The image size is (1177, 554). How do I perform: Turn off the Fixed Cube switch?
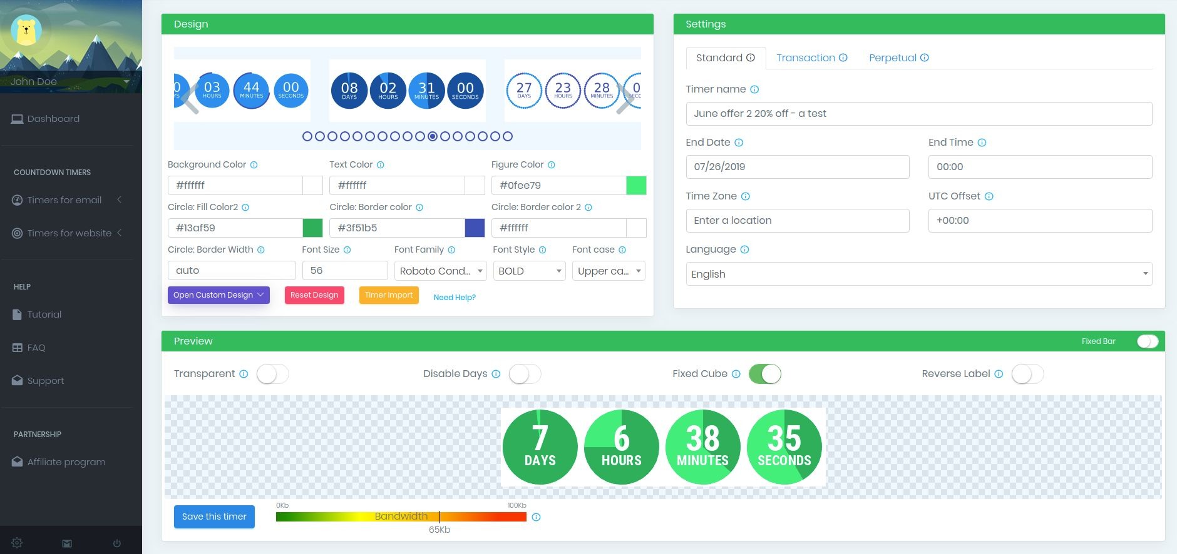[x=765, y=374]
